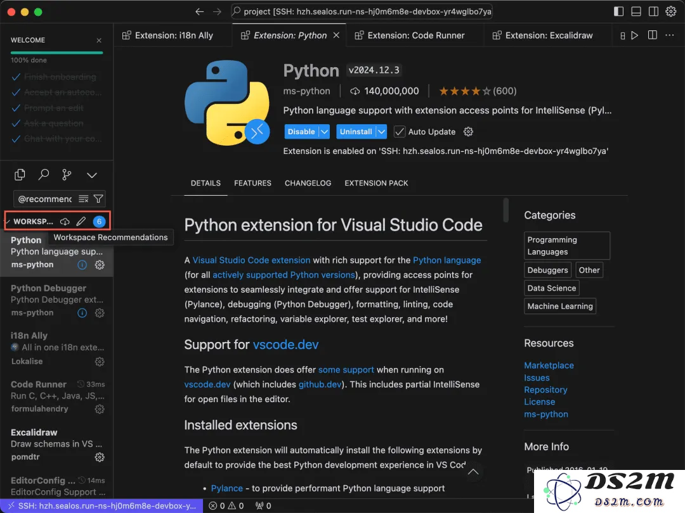Open the Python extension manage gear in header
The image size is (685, 513).
click(468, 132)
